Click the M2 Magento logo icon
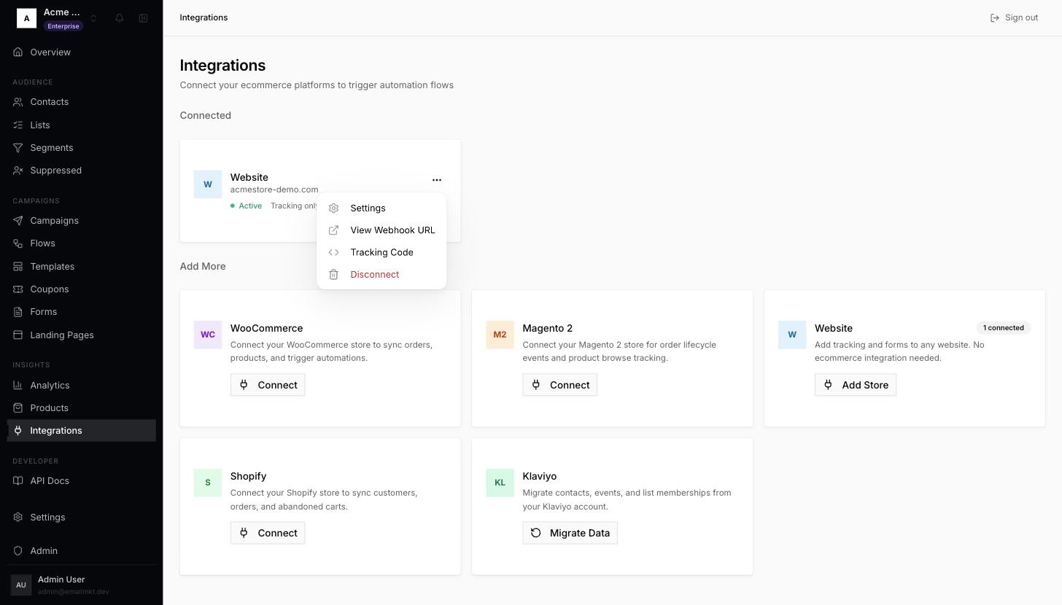The image size is (1062, 605). [500, 335]
